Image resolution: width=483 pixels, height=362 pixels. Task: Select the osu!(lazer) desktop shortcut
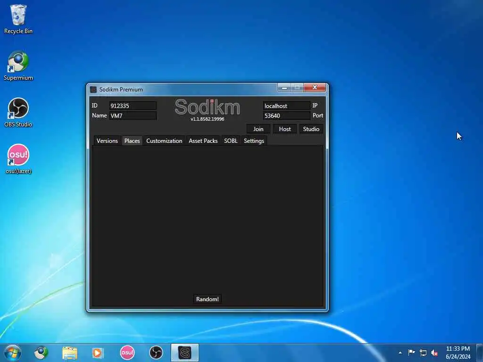click(18, 159)
